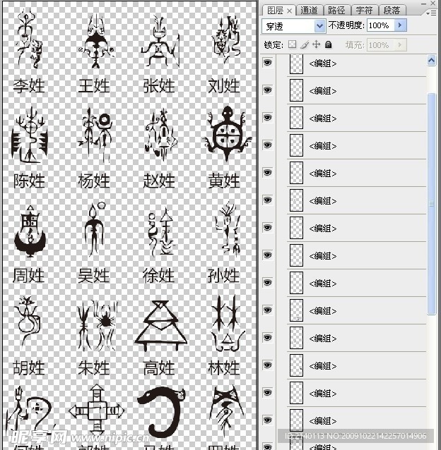Viewport: 441px width, 450px height.
Task: Click the 不透明度 value field
Action: click(x=381, y=25)
